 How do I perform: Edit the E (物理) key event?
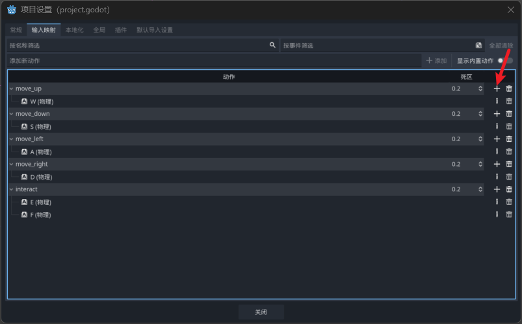point(497,202)
